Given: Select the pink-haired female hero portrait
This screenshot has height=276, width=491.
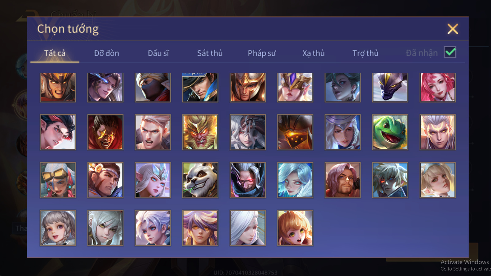Looking at the screenshot, I should (438, 87).
